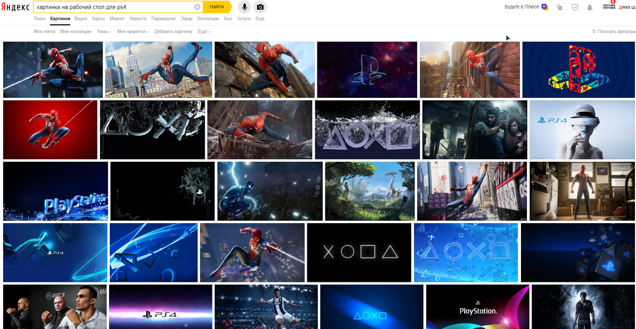Switch to the Новости tab
Screen dimensions: 636x329
pos(138,19)
